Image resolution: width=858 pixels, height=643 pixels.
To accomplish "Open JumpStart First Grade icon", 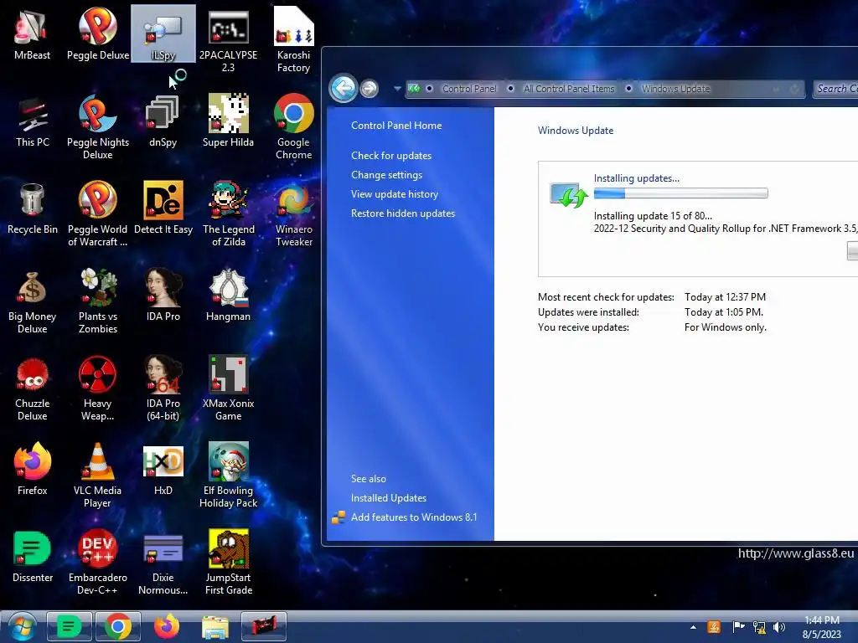I will [228, 562].
